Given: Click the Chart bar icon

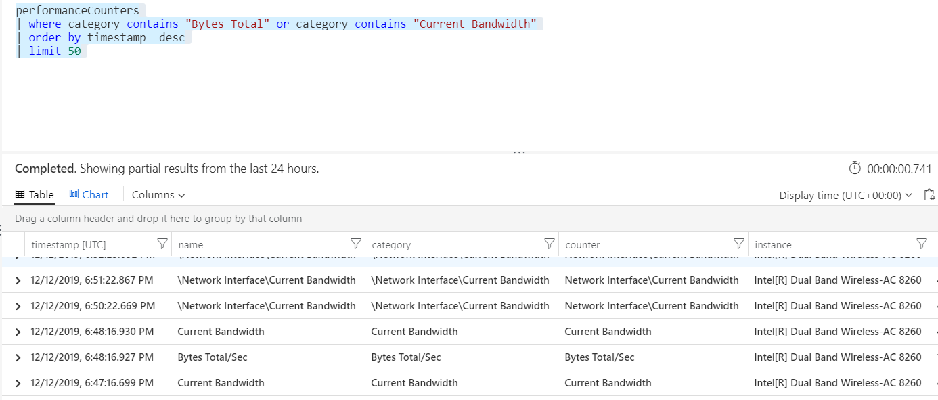Looking at the screenshot, I should 73,194.
